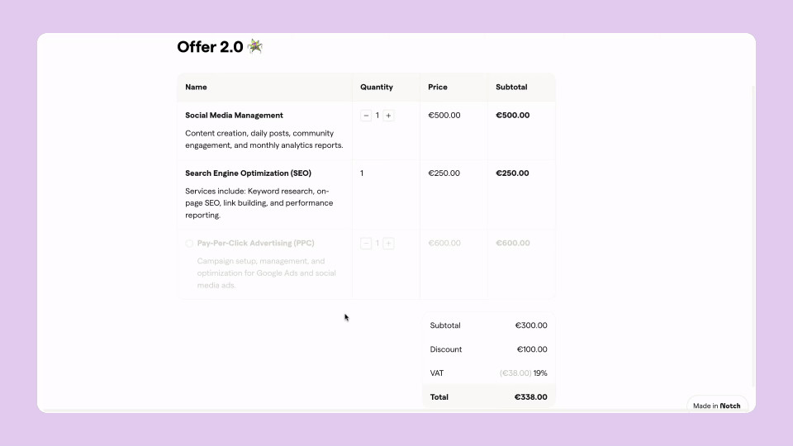Select the Pay-Per-Click Advertising (PPC) title
Screen dimensions: 793x446
[x=255, y=243]
